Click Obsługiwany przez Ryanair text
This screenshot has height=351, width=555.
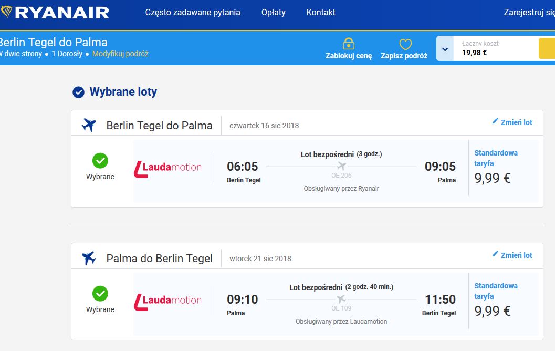pos(341,189)
